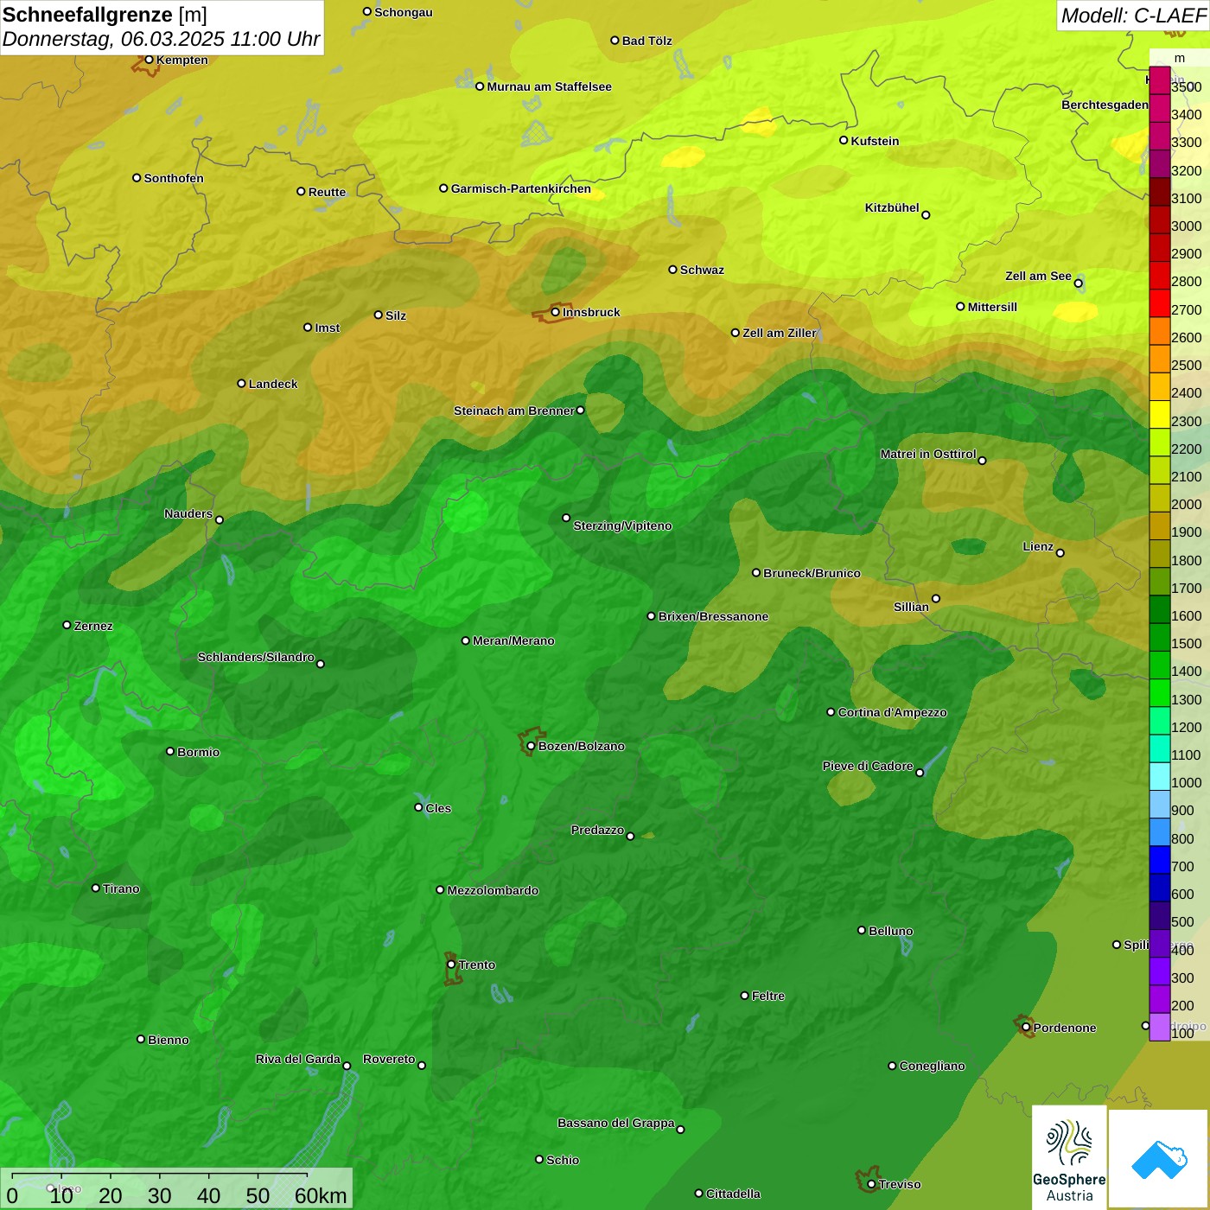Click the Treviso city marker
Screen dimensions: 1210x1210
(x=871, y=1184)
